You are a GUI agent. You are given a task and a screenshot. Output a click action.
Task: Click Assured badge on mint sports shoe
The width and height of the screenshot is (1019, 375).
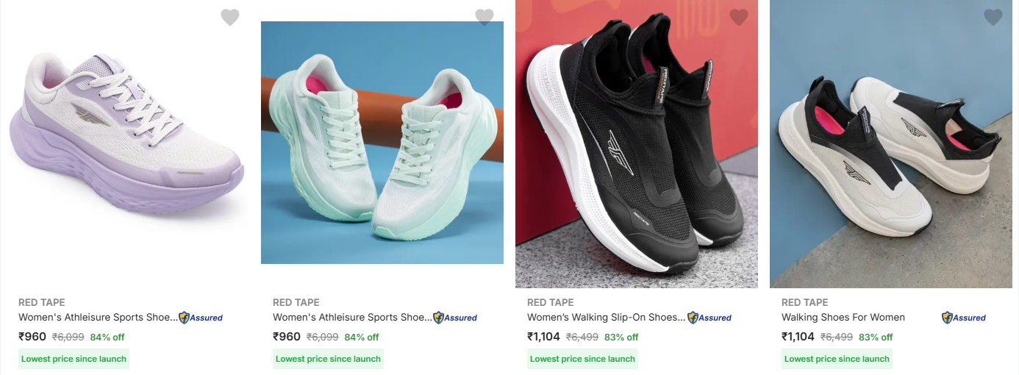pos(455,318)
